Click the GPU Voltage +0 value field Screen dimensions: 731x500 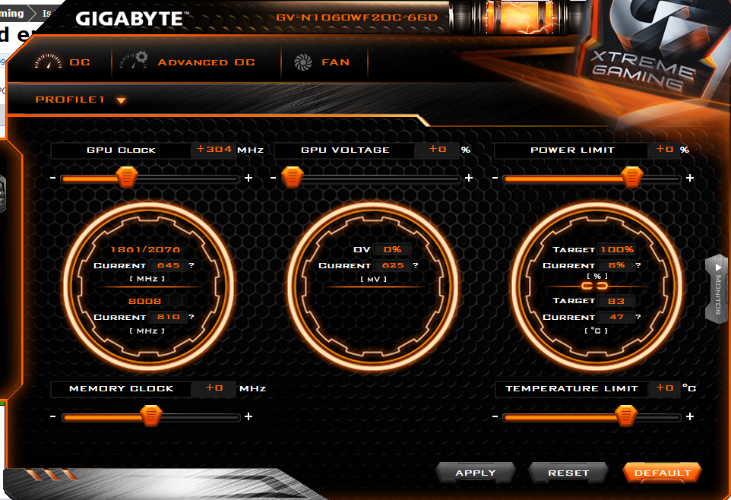coord(437,150)
